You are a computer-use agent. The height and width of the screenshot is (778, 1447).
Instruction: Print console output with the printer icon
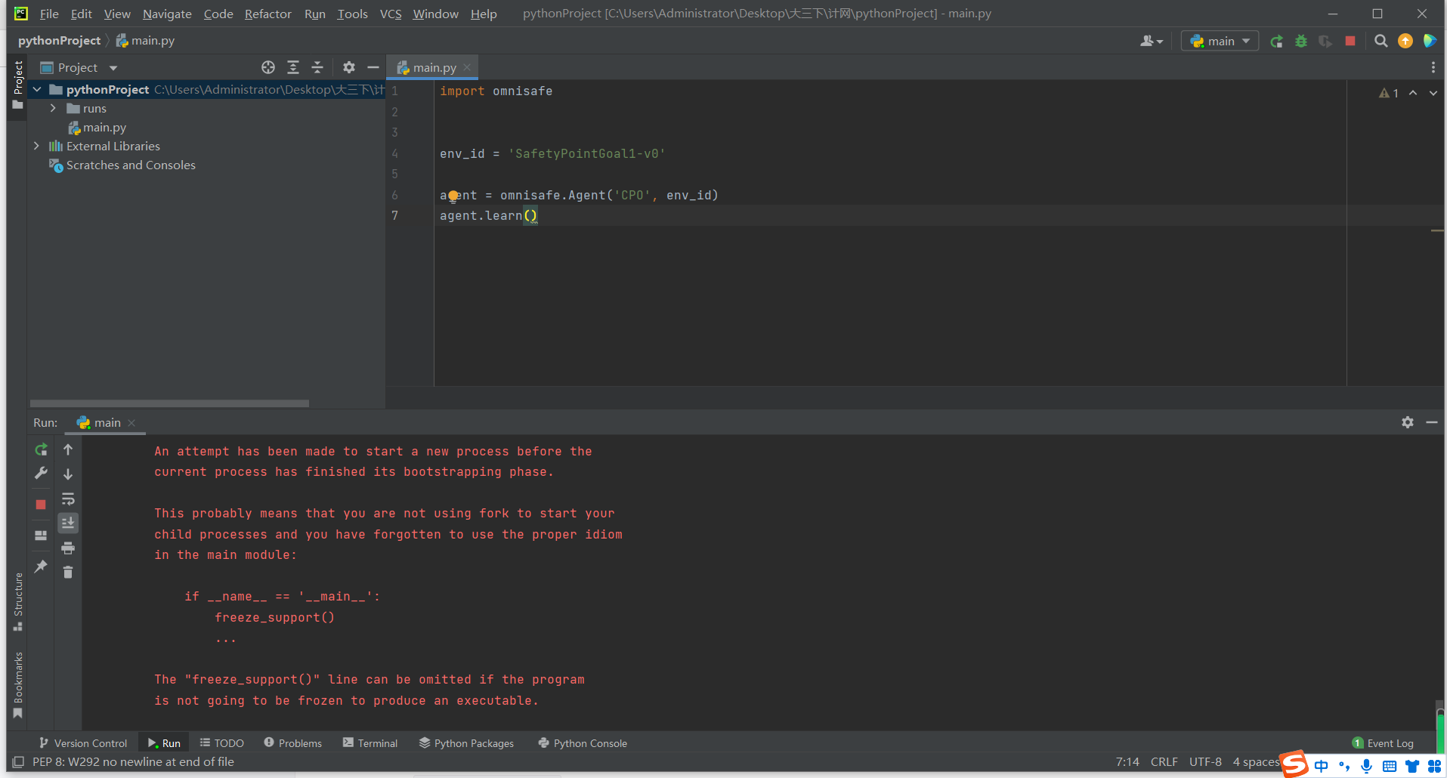point(67,548)
